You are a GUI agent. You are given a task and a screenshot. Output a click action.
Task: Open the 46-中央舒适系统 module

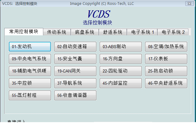166,83
